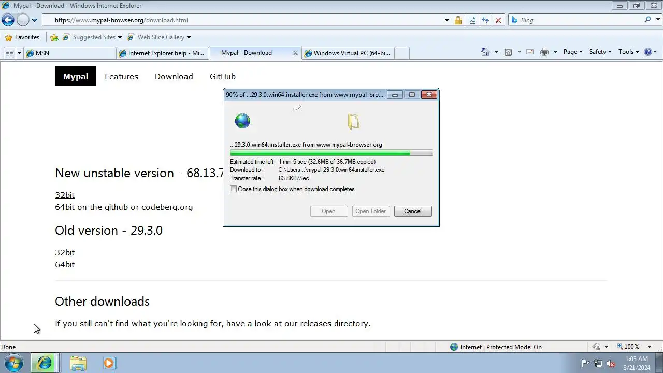Open the recent pages dropdown arrow
Viewport: 663px width, 373px height.
point(34,20)
